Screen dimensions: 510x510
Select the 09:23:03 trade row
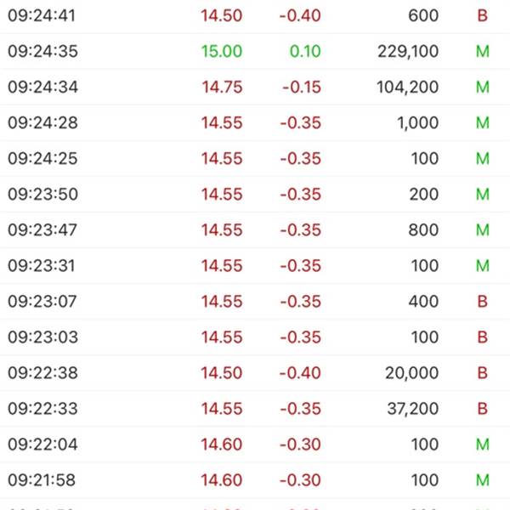(x=255, y=337)
